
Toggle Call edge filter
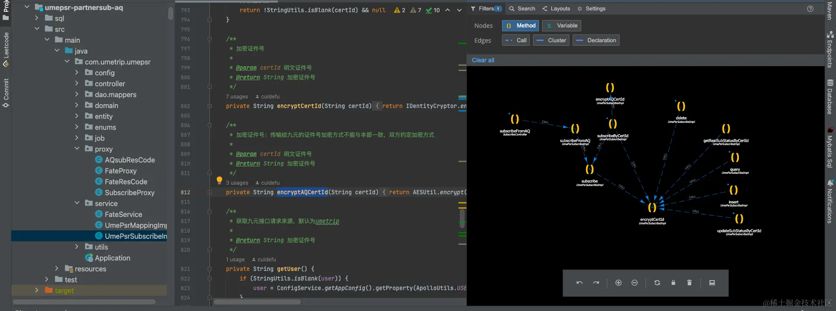tap(516, 41)
